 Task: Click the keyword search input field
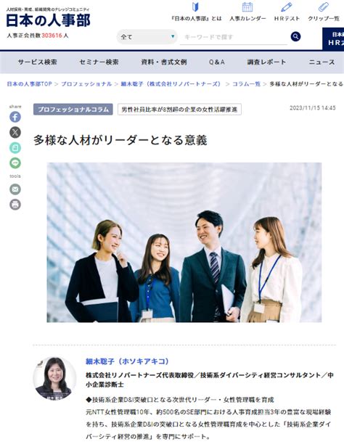[234, 37]
